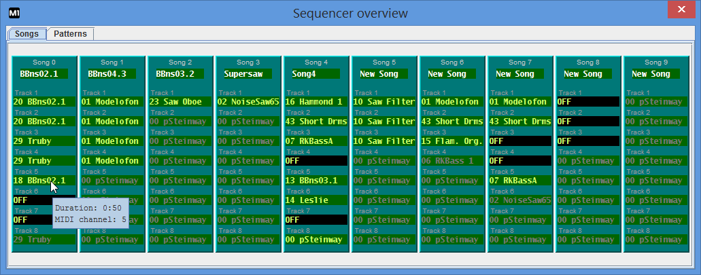This screenshot has width=701, height=275.
Task: Select '23 Saw Oboe' track in Song 2
Action: pyautogui.click(x=180, y=102)
